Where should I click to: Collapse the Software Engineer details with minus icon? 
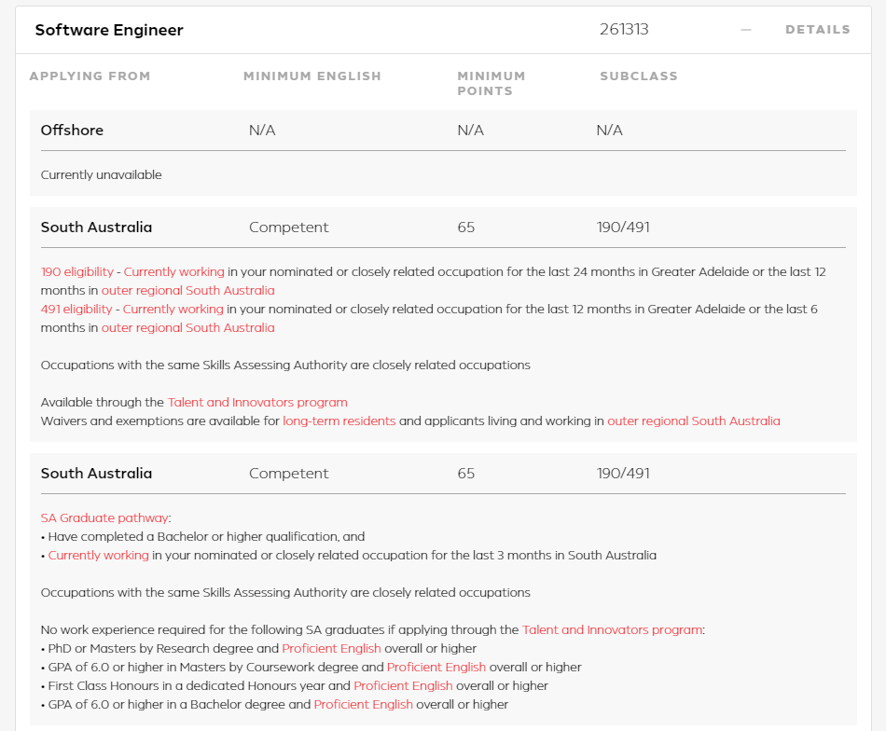click(746, 30)
